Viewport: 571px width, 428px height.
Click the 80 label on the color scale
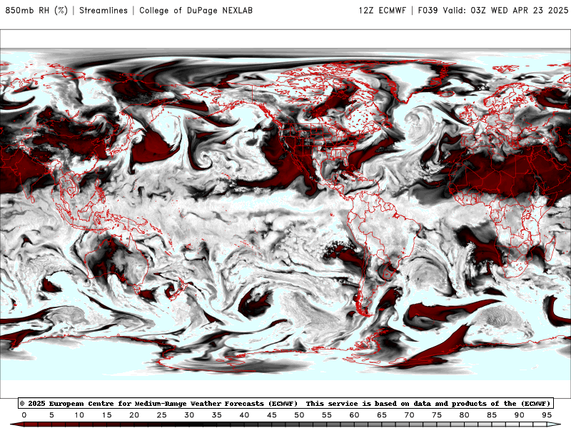point(465,415)
